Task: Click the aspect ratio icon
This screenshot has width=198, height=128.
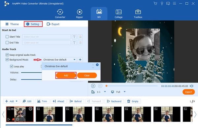Action: (93, 92)
